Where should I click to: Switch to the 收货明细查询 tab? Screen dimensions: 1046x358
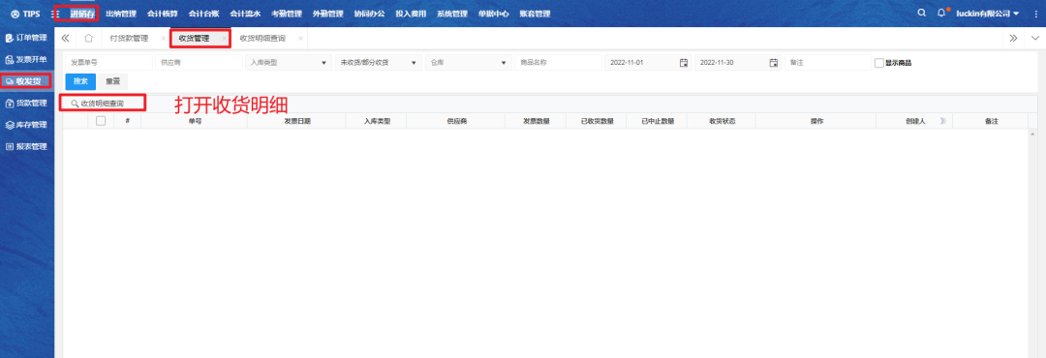[x=262, y=39]
